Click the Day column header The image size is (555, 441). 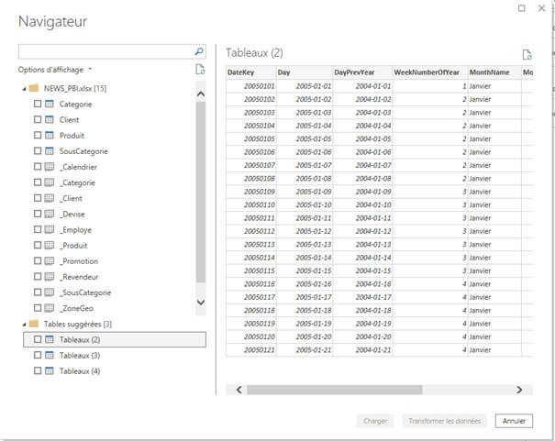coord(305,72)
